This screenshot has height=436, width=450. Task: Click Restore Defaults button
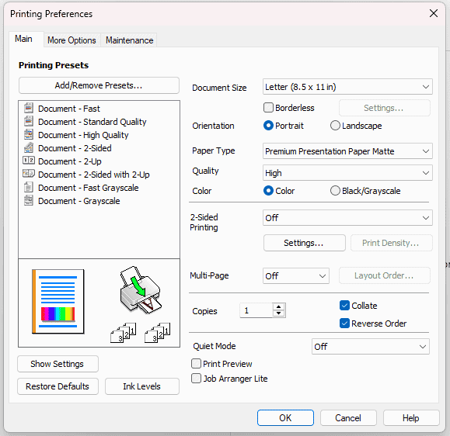[58, 386]
